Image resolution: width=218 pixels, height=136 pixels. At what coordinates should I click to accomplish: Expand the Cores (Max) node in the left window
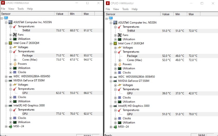point(15,60)
